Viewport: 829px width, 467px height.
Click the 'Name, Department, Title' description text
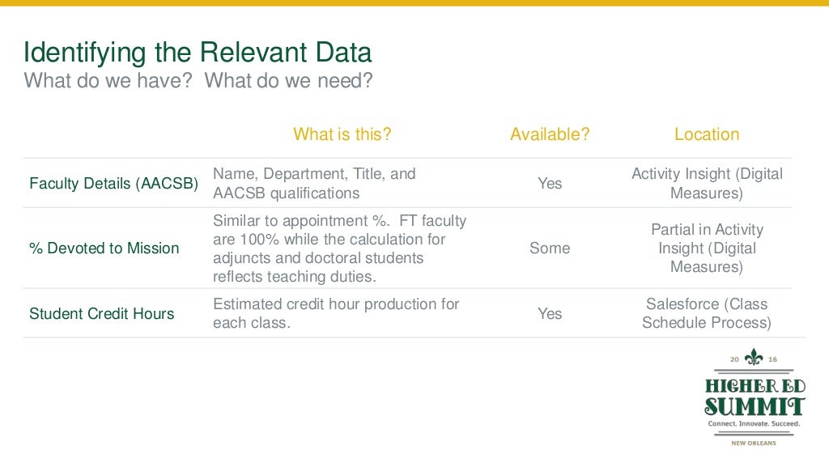point(314,183)
